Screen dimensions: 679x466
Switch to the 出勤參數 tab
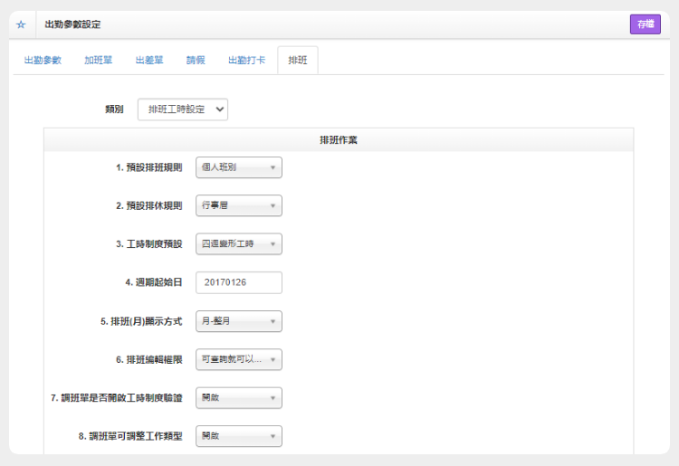point(43,61)
